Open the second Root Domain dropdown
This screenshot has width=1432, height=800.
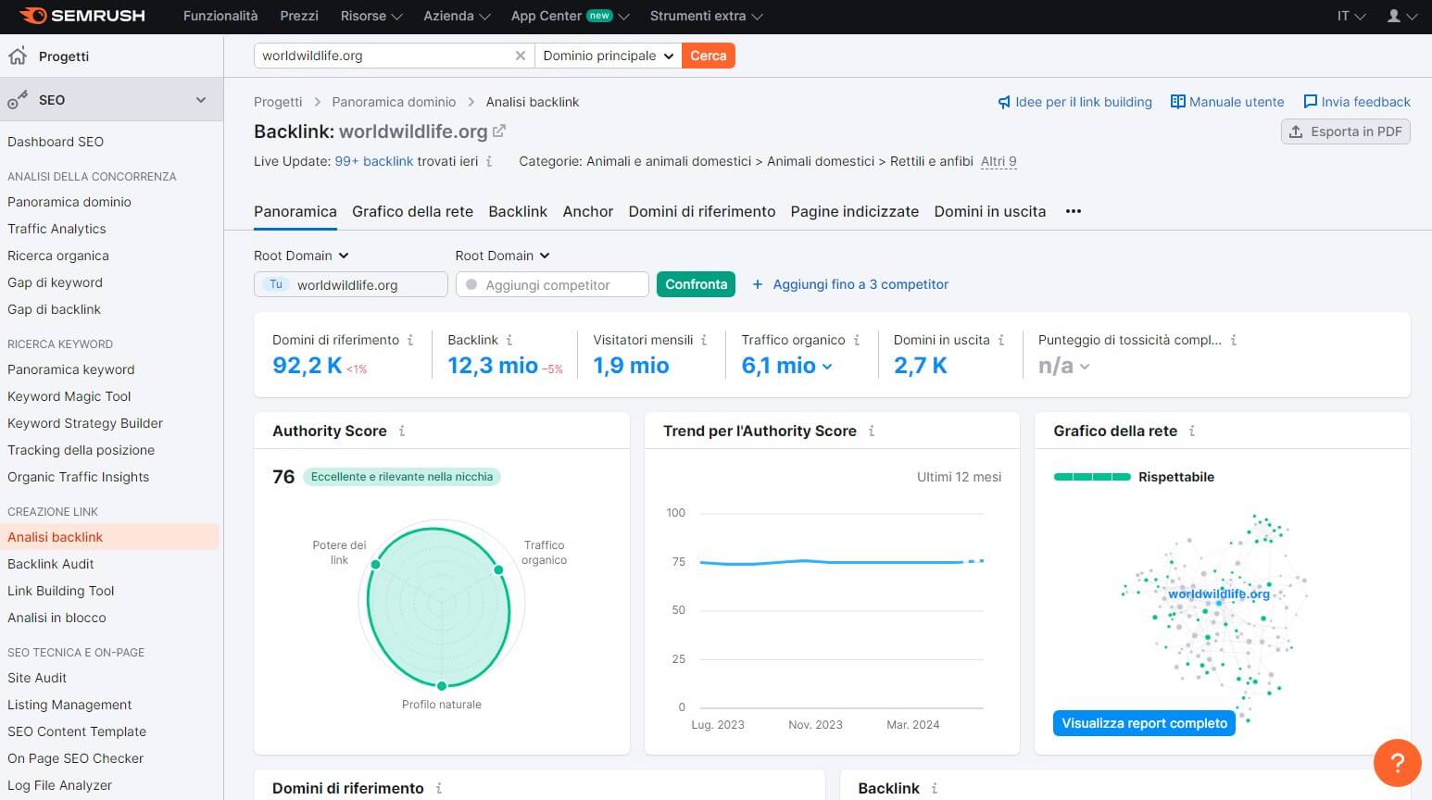502,256
